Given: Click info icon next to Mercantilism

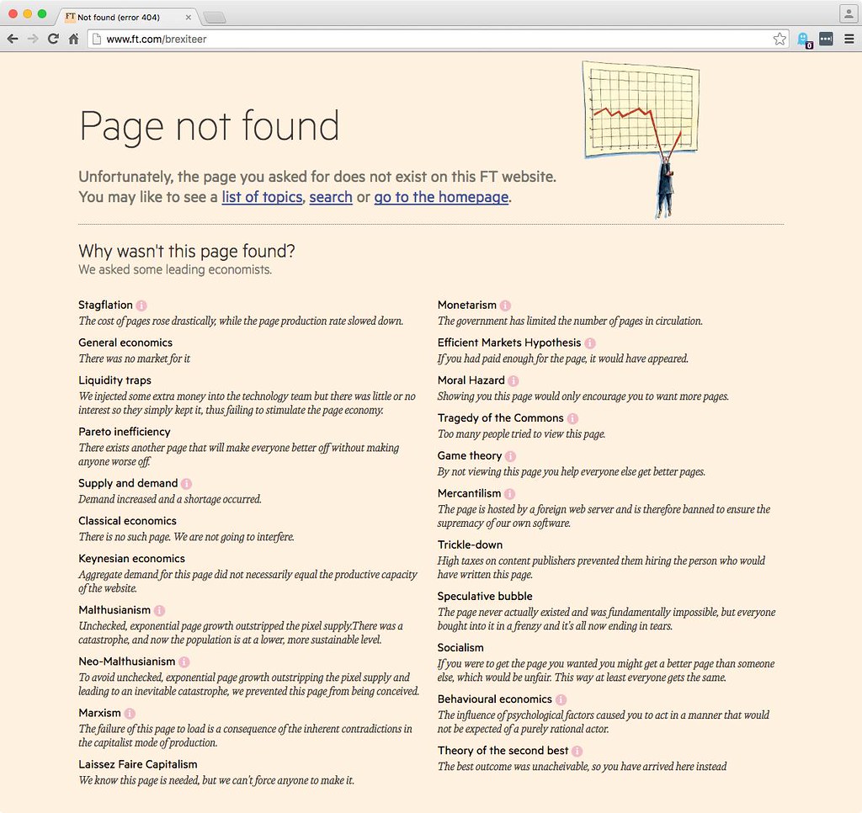Looking at the screenshot, I should pos(509,494).
